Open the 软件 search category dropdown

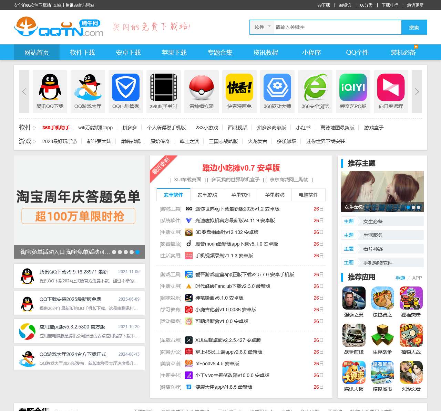(262, 27)
